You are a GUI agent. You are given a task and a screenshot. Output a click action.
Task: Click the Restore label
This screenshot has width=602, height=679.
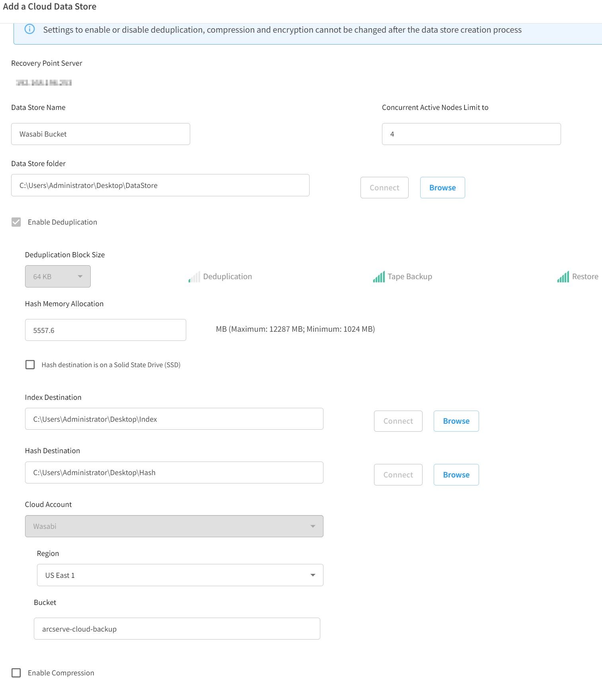tap(585, 276)
